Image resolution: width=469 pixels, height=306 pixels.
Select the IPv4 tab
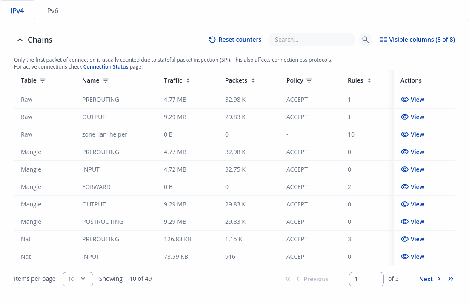(x=17, y=11)
